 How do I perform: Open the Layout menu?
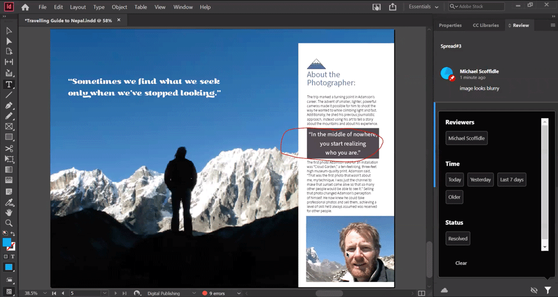point(78,7)
